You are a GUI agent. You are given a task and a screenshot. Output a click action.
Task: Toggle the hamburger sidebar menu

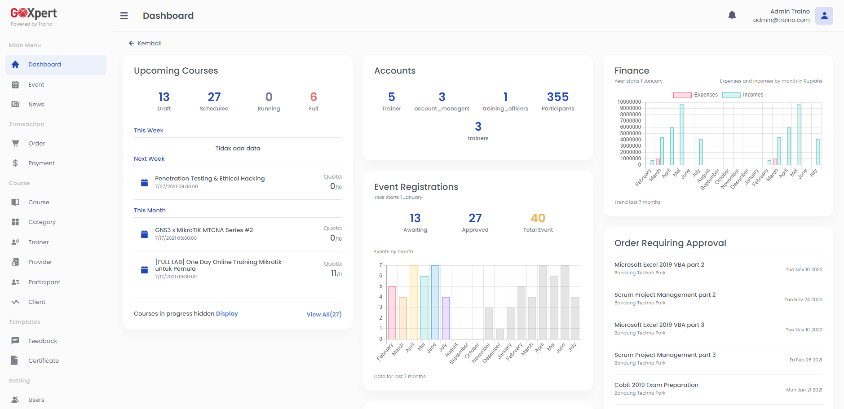[x=124, y=16]
